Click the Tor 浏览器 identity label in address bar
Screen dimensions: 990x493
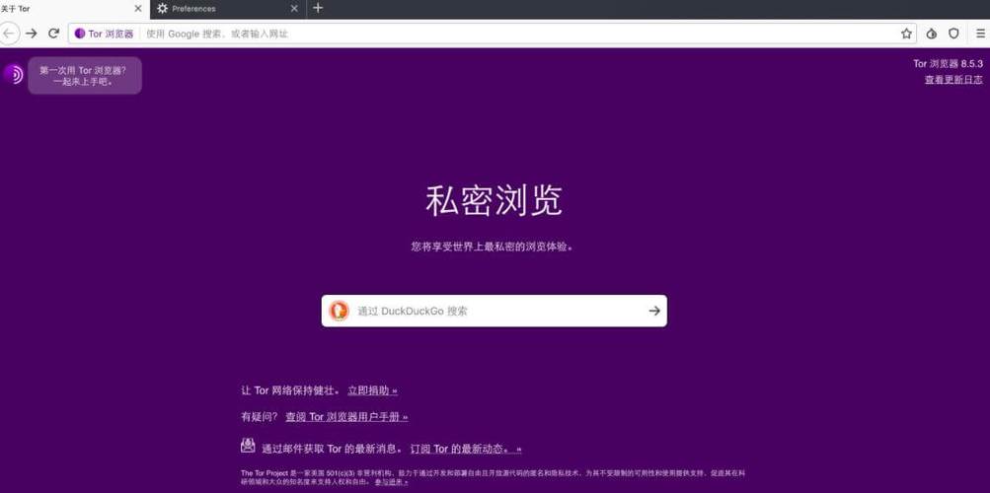111,35
